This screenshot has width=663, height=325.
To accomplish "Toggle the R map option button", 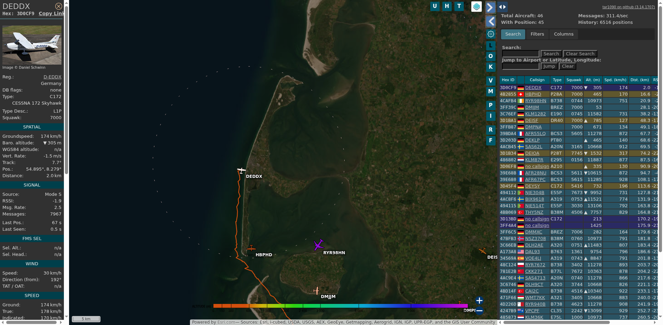I will coord(491,130).
